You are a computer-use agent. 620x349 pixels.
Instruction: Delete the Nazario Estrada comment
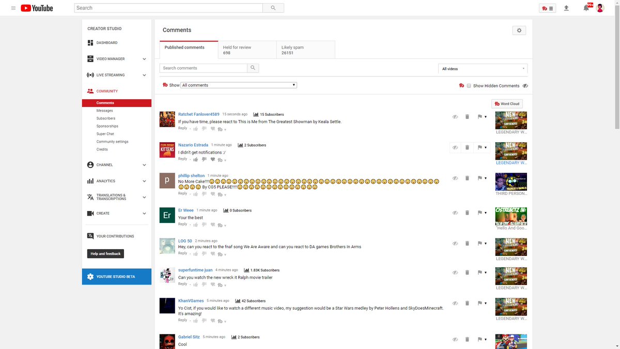(467, 147)
